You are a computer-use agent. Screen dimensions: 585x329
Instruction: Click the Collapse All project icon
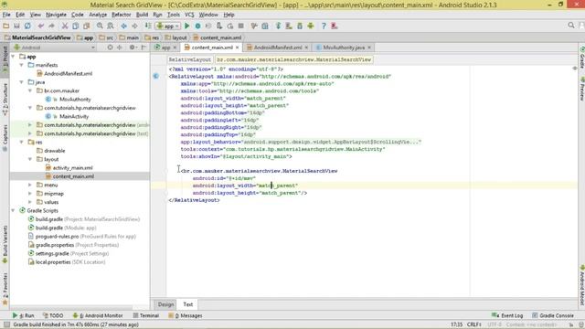point(120,48)
